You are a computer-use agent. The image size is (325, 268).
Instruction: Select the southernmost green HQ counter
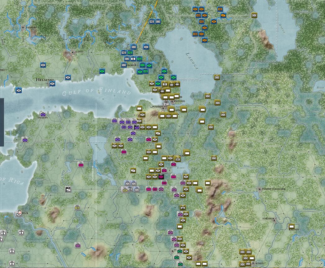click(146, 71)
